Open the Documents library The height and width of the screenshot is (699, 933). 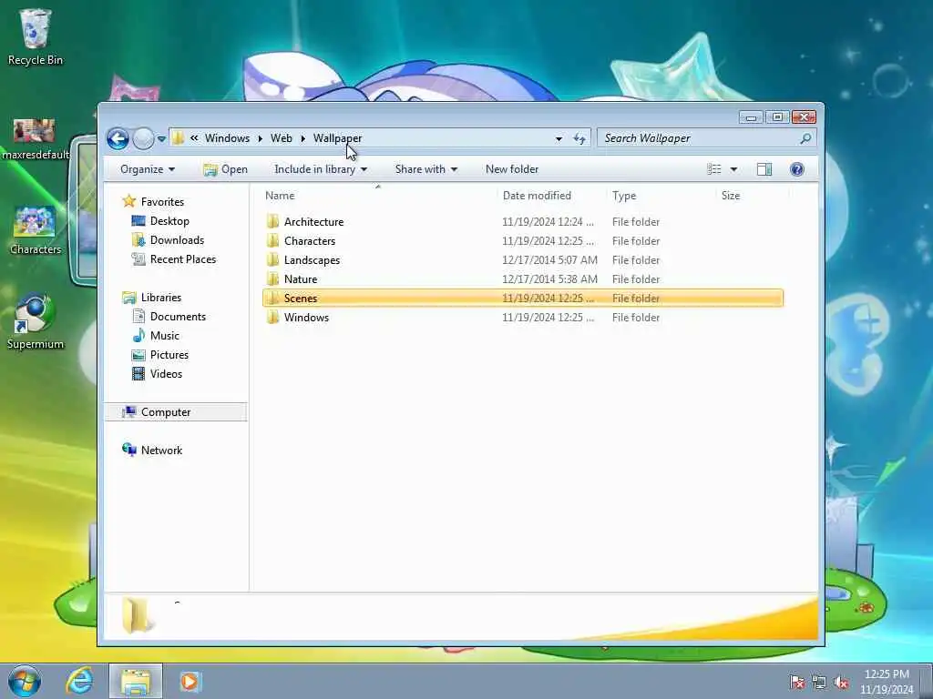tap(169, 316)
